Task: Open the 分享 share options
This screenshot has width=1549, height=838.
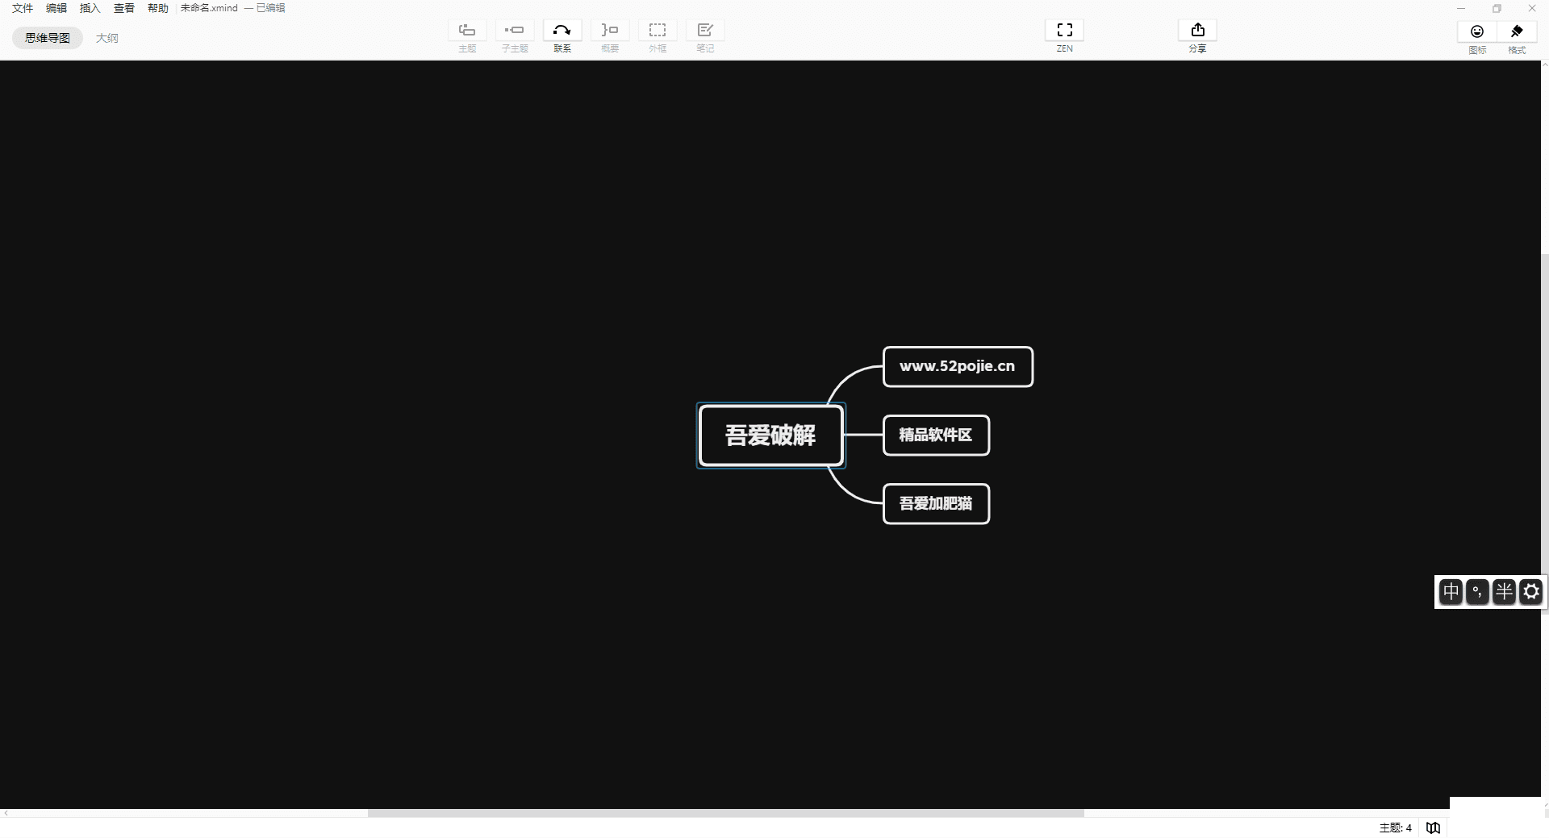Action: pos(1198,31)
